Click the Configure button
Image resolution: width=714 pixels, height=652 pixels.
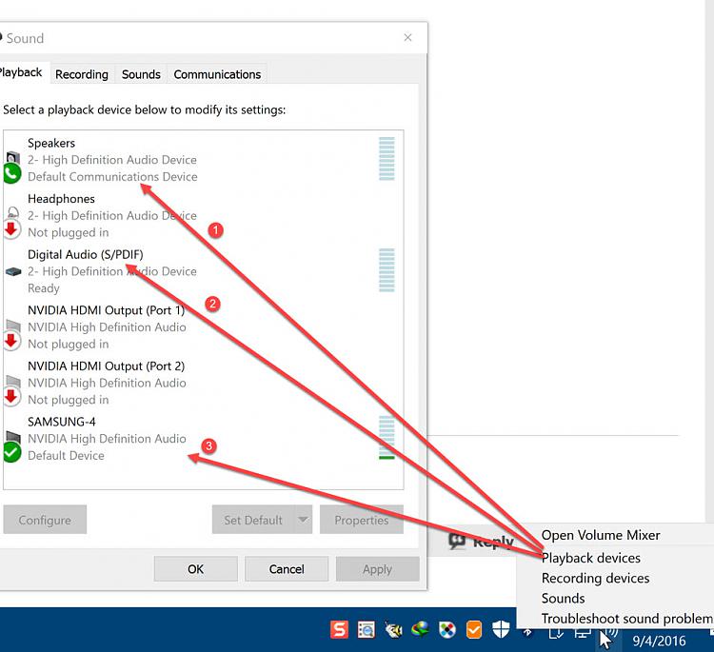click(x=45, y=520)
